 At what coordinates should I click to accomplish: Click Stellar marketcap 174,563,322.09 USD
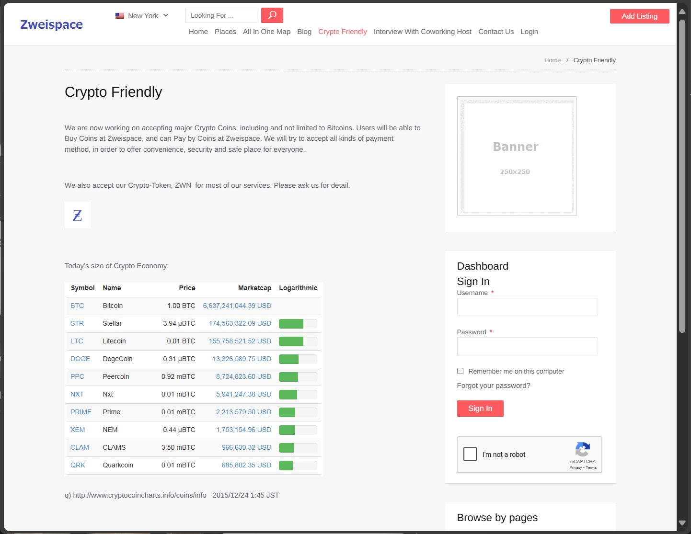click(240, 323)
